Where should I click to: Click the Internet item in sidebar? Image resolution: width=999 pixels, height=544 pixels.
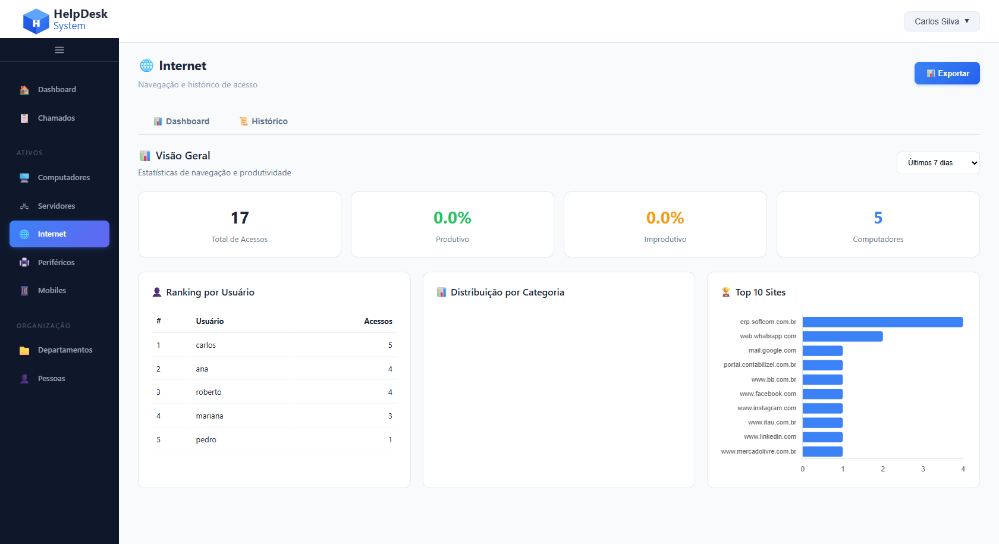click(x=59, y=234)
